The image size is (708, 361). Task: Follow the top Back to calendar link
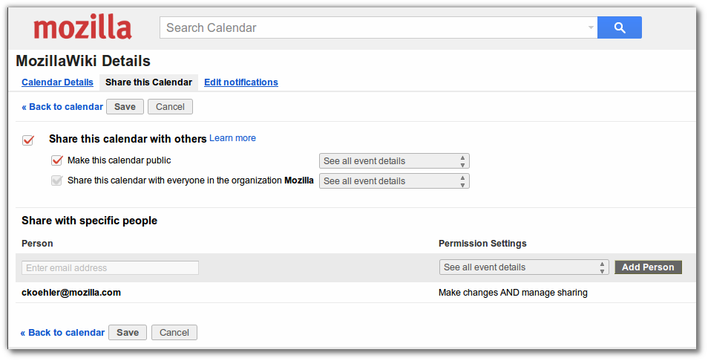pyautogui.click(x=62, y=107)
